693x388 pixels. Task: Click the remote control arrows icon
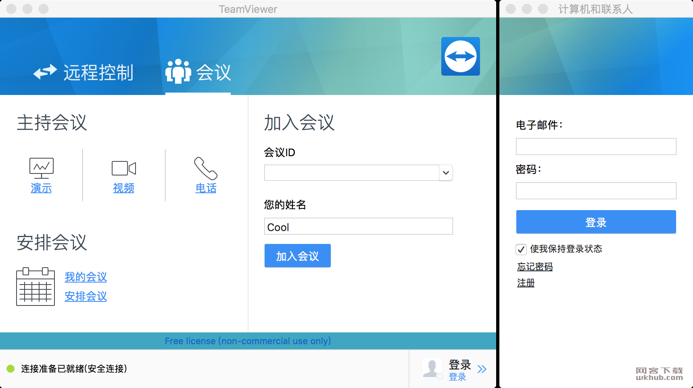pos(45,72)
